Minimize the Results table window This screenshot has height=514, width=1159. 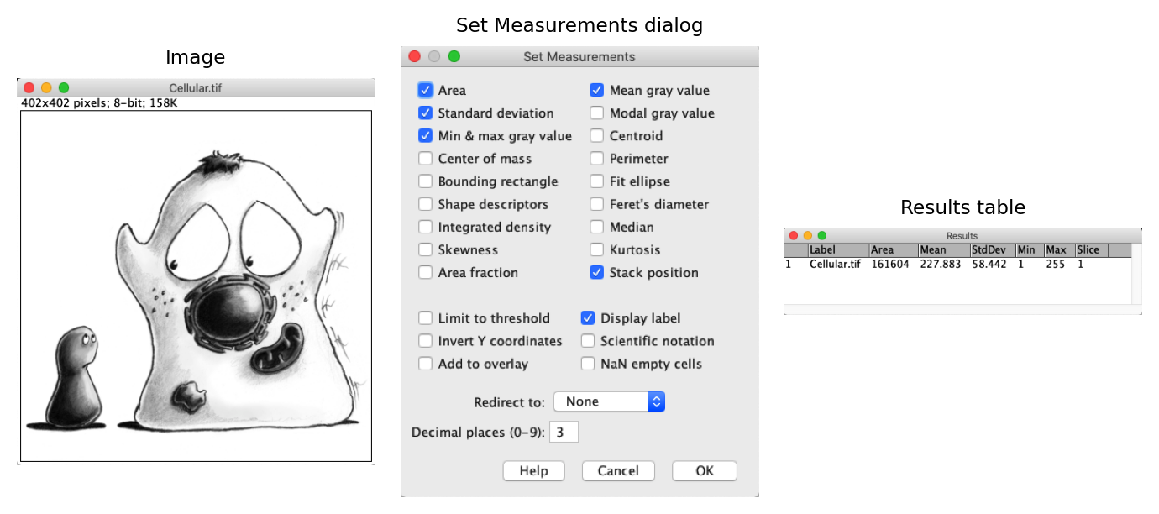click(808, 236)
